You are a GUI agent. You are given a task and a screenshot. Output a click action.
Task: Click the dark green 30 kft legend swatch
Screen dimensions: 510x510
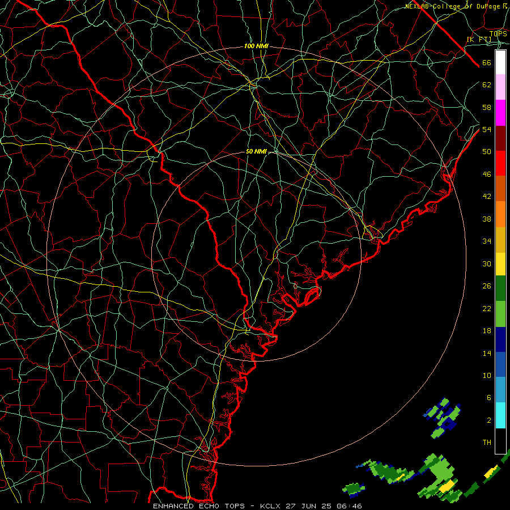500,288
